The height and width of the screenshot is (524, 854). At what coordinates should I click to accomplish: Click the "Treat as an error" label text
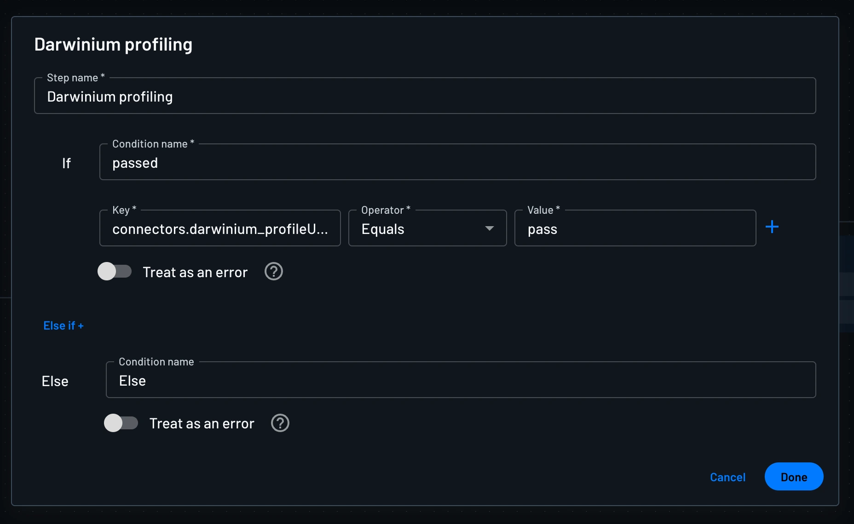(x=195, y=272)
